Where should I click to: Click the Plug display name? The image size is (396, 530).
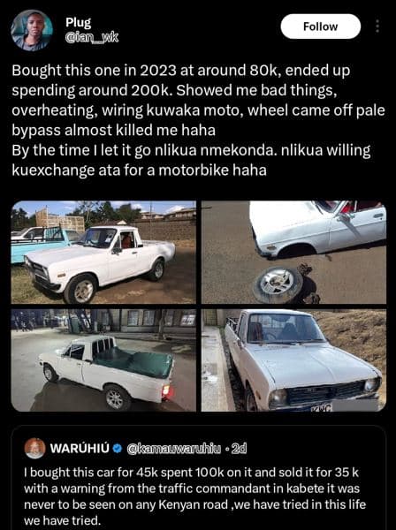coord(78,22)
